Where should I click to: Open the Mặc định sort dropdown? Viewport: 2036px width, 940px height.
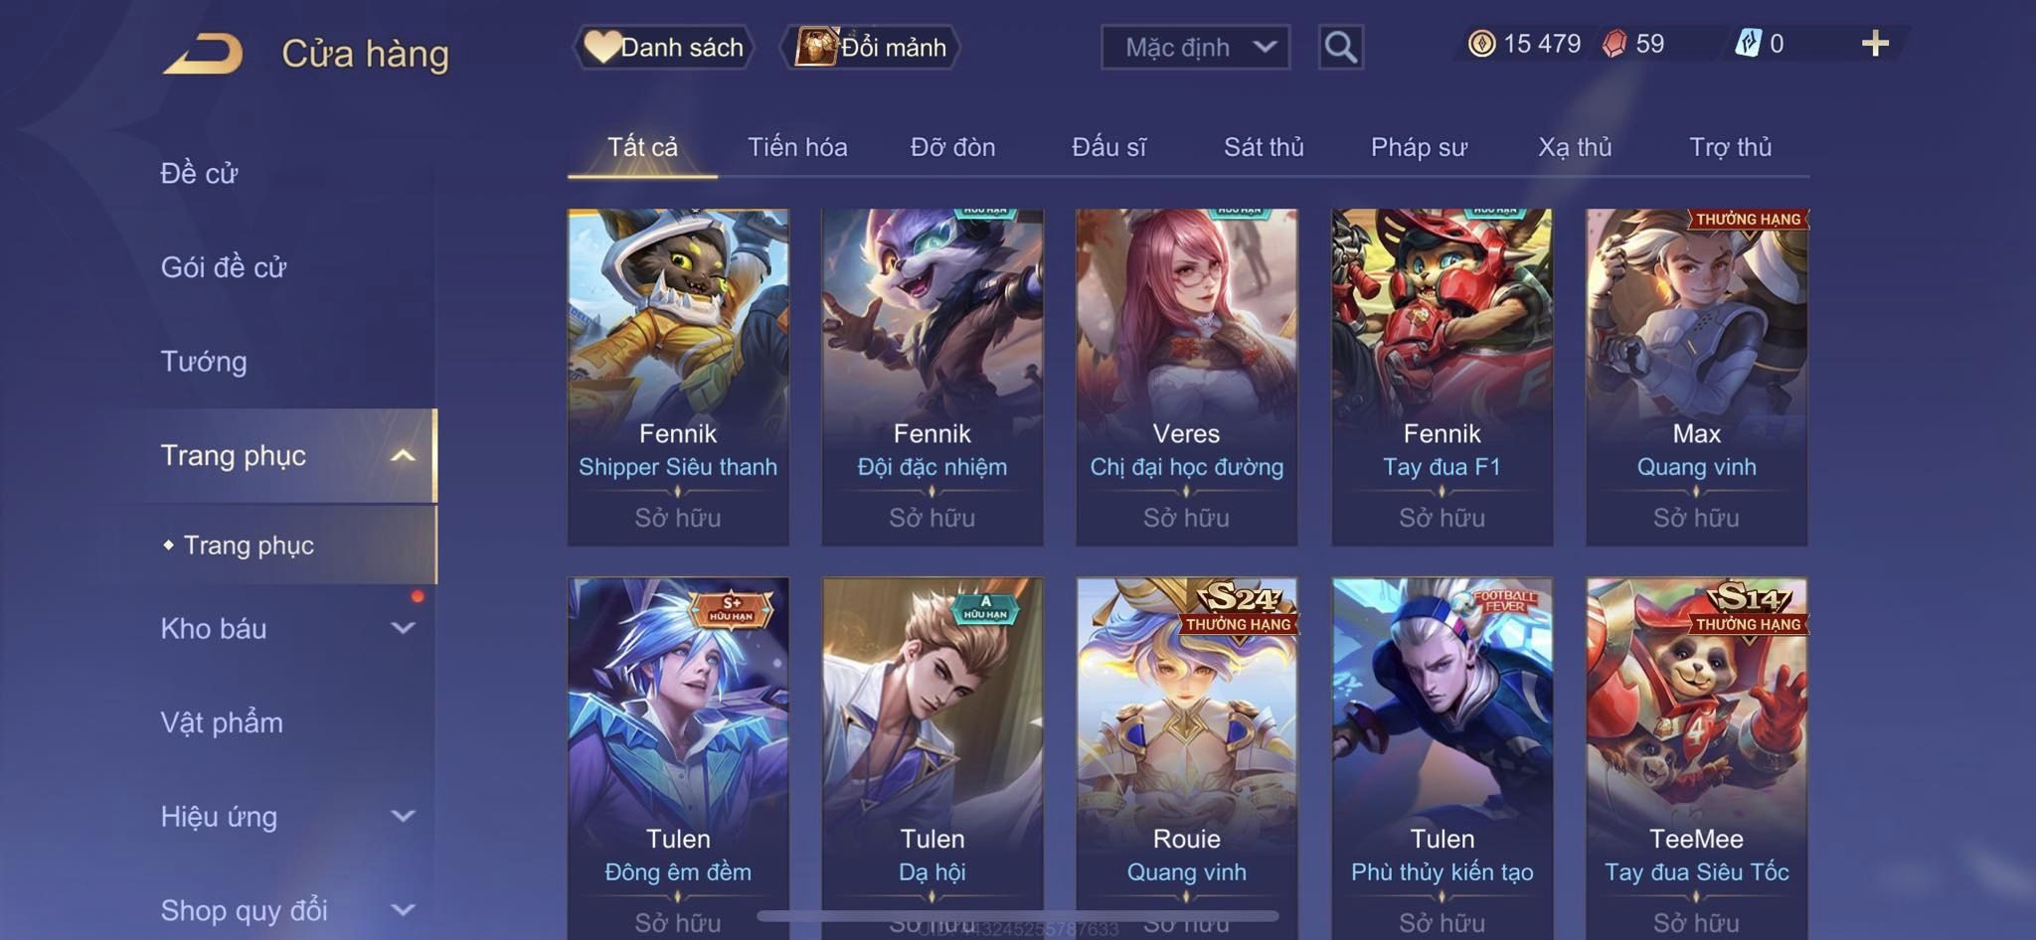pyautogui.click(x=1195, y=47)
